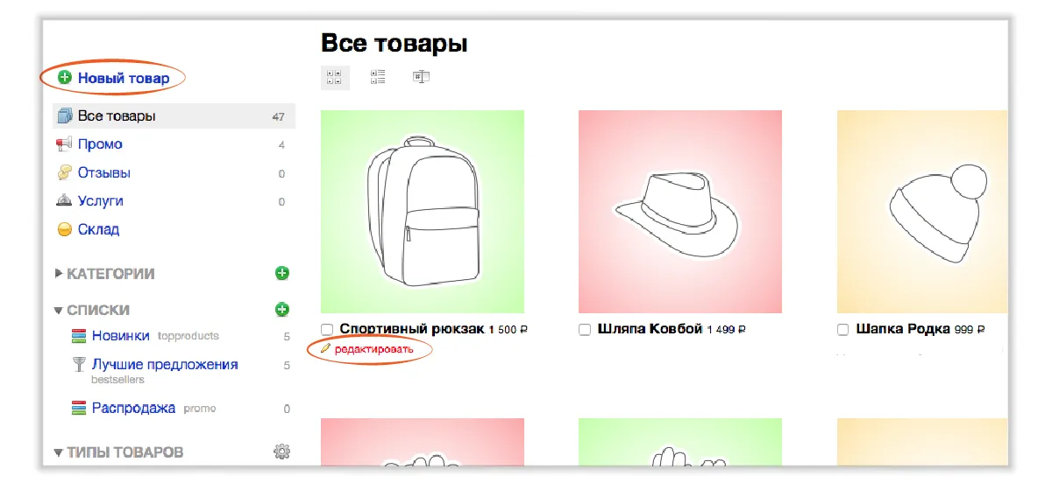Click the Все товары stacked pages icon
The height and width of the screenshot is (490, 1052).
[x=64, y=115]
